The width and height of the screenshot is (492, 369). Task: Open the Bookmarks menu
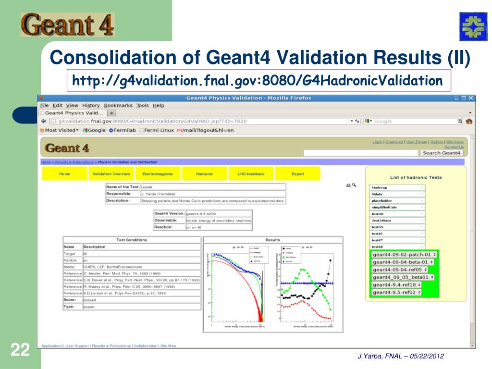(118, 105)
